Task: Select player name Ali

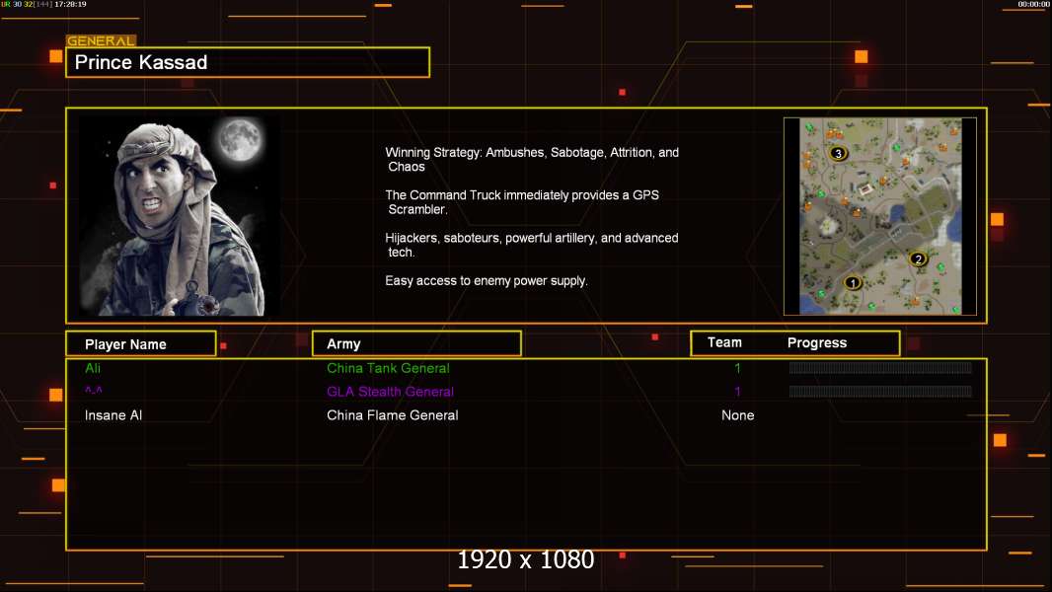Action: pyautogui.click(x=93, y=368)
